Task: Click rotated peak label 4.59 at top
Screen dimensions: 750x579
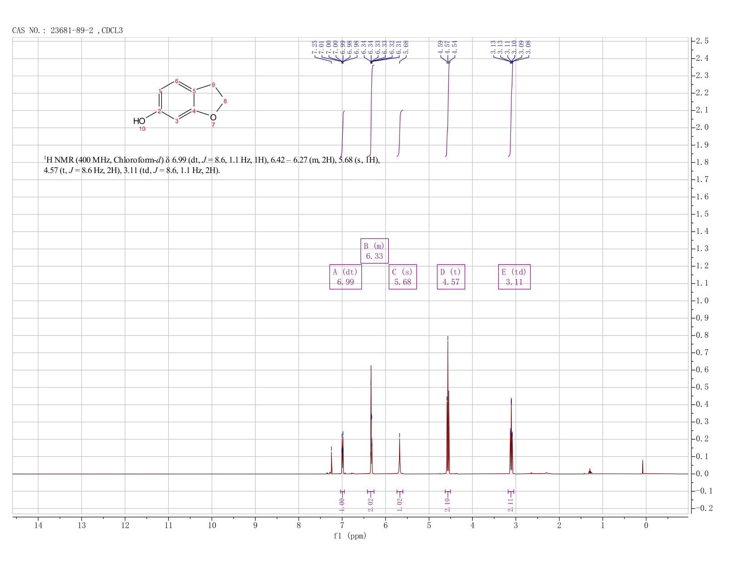Action: click(x=440, y=48)
